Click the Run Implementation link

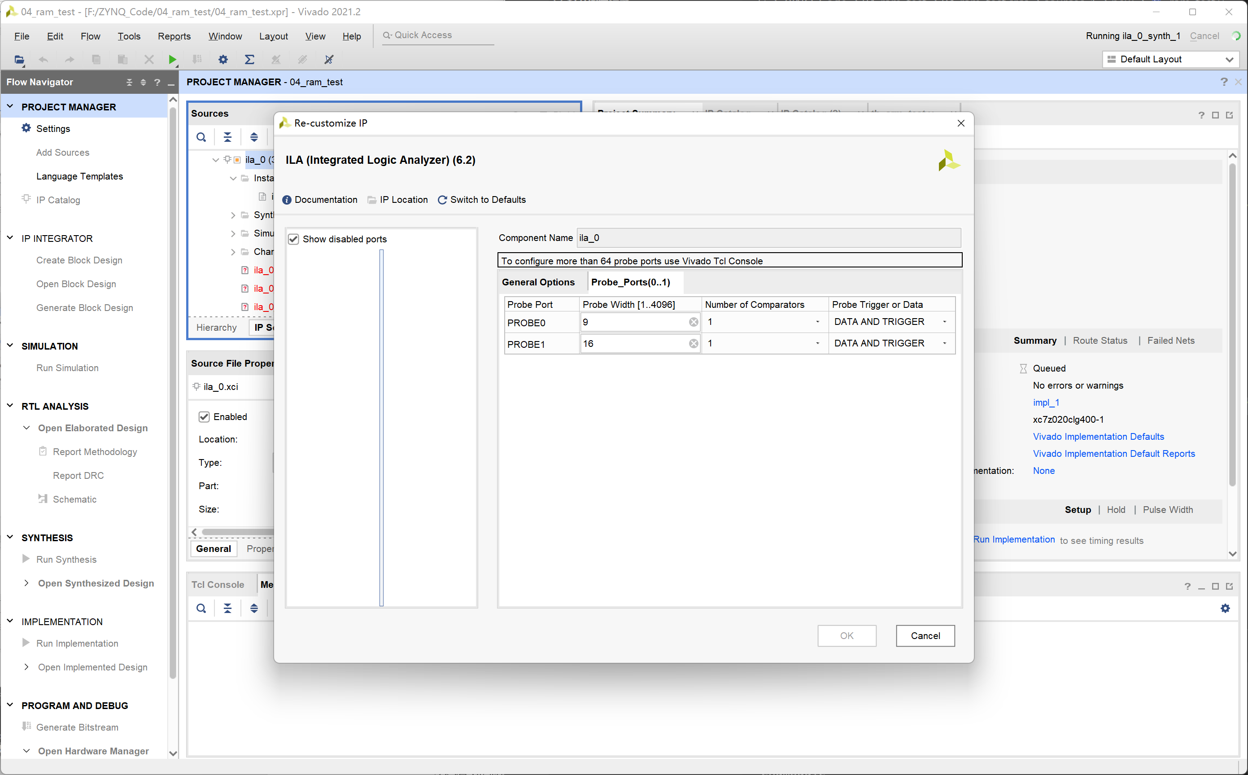point(1013,539)
